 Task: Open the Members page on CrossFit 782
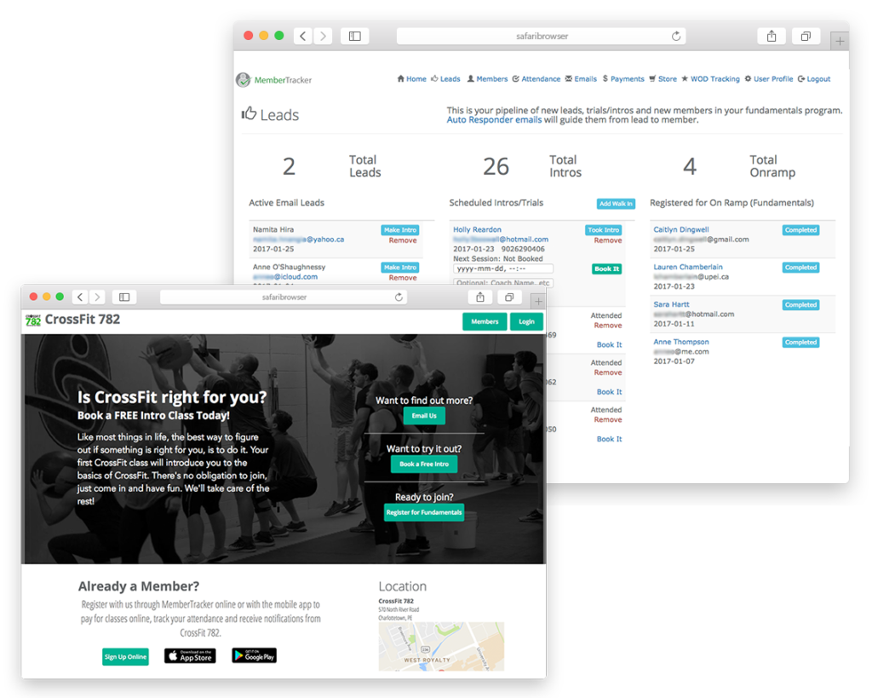pos(484,321)
